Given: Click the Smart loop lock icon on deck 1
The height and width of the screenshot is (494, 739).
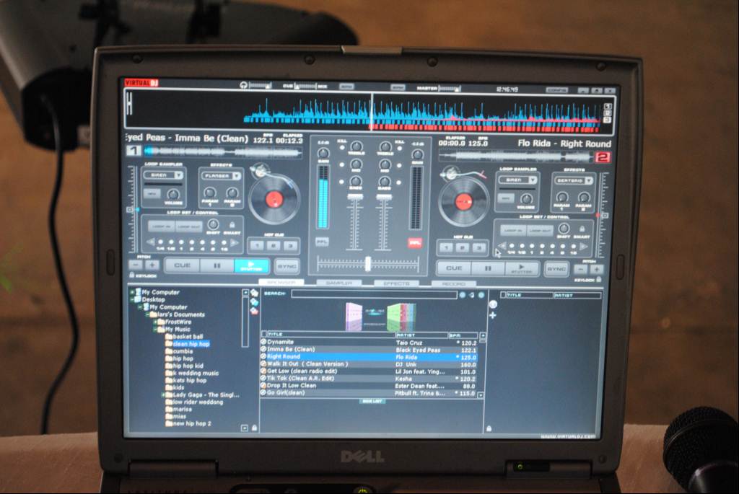Looking at the screenshot, I should coord(232,225).
